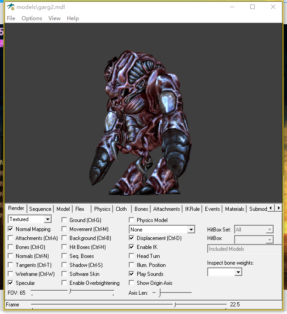The image size is (287, 314).
Task: Open the Submodel tab
Action: [x=258, y=209]
